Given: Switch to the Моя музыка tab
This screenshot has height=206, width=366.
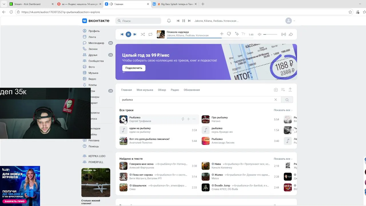Looking at the screenshot, I should click(x=145, y=90).
